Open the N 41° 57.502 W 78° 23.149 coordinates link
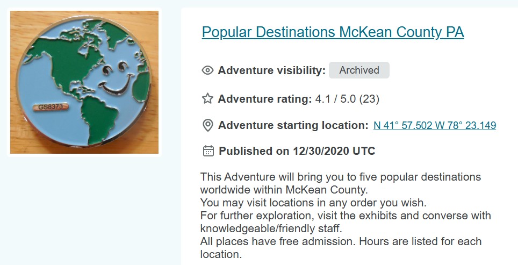Screen dimensions: 518x265 point(434,126)
